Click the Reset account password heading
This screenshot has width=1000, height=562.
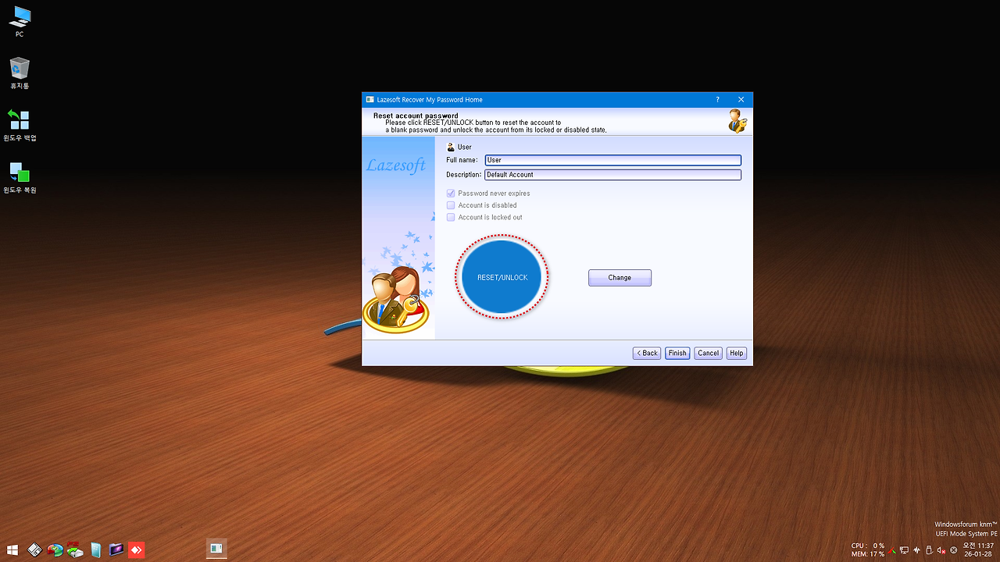(x=416, y=116)
